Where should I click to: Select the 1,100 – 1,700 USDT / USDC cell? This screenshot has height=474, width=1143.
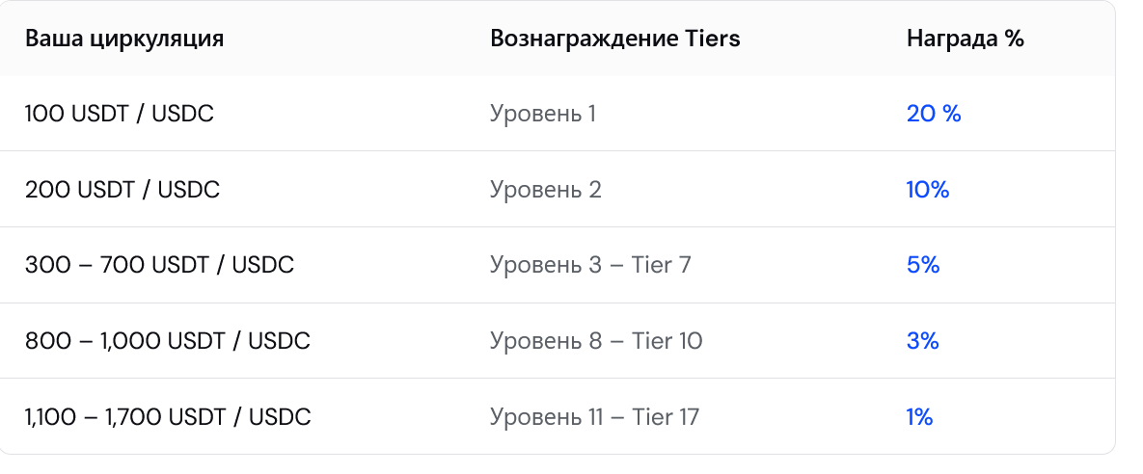click(168, 417)
